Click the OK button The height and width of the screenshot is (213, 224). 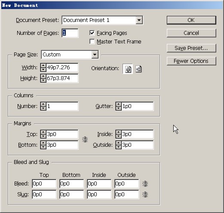pyautogui.click(x=191, y=20)
